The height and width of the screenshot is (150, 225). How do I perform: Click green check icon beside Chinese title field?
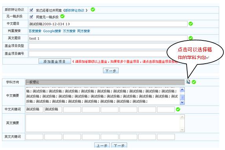(x=191, y=24)
